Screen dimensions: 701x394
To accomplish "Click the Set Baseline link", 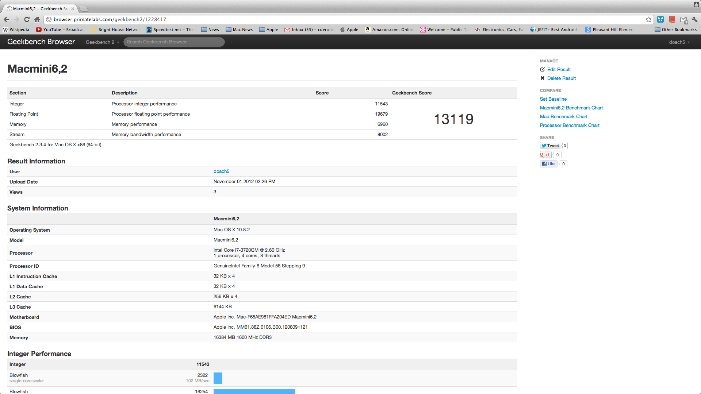I will click(x=553, y=99).
